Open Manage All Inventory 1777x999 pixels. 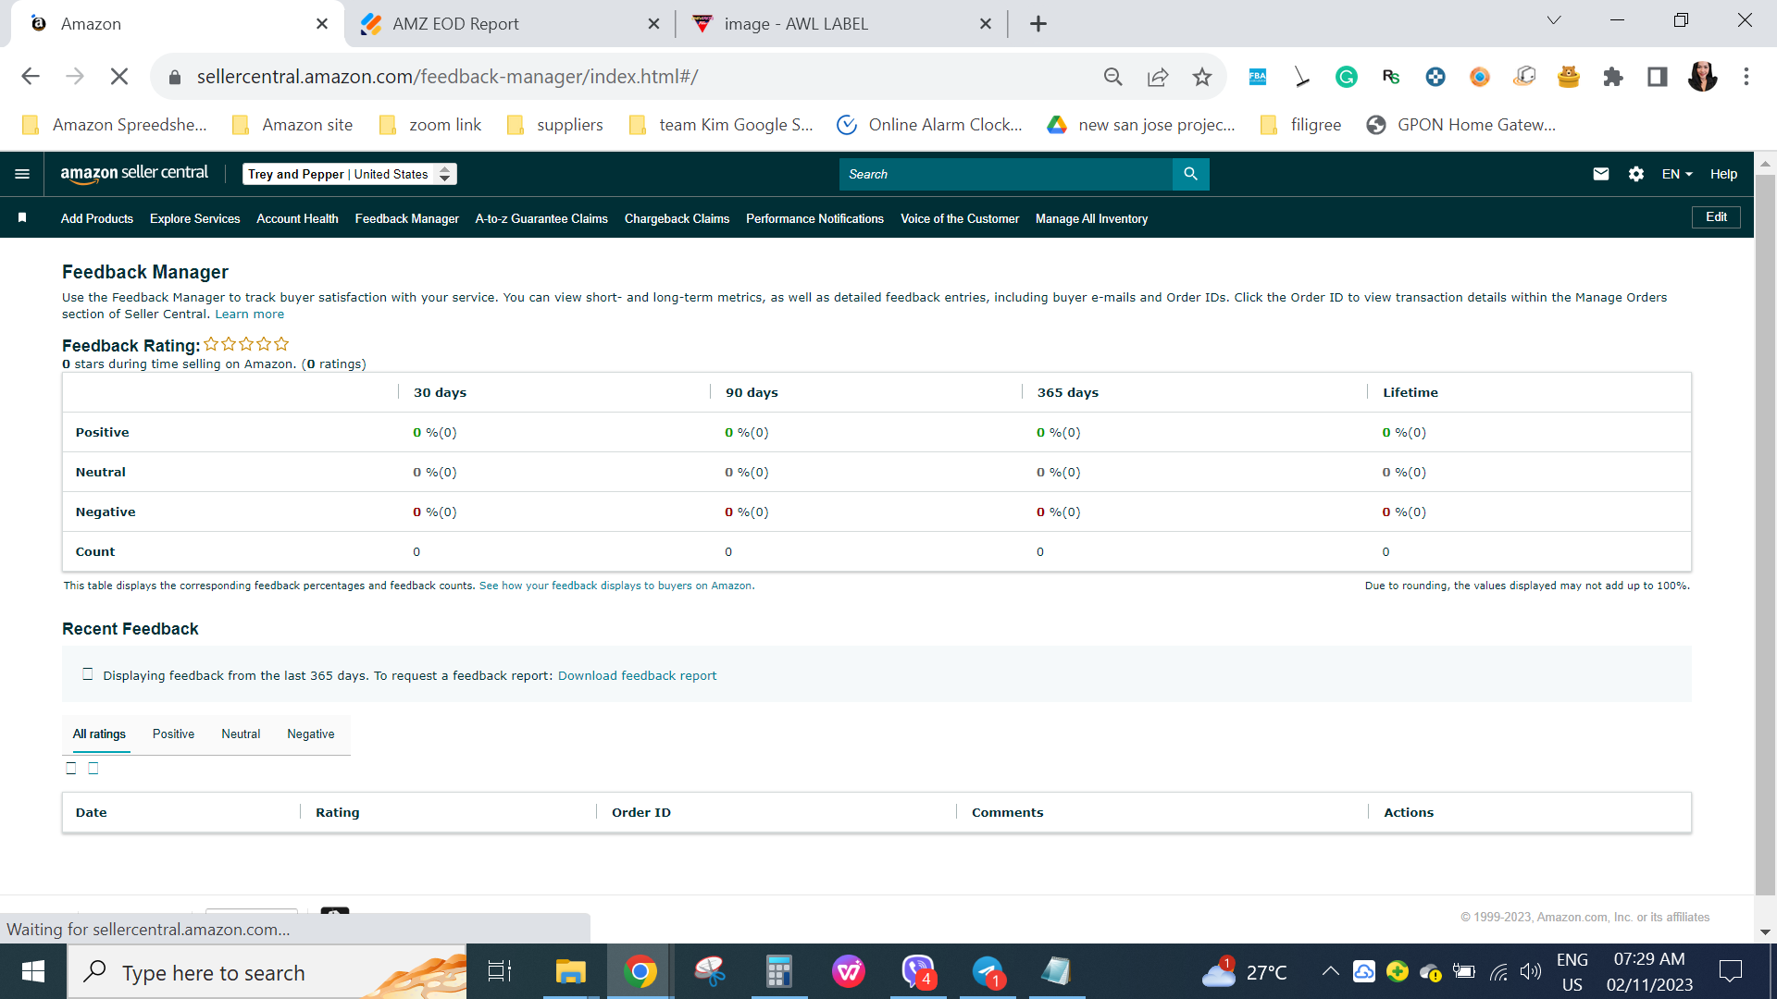point(1091,218)
